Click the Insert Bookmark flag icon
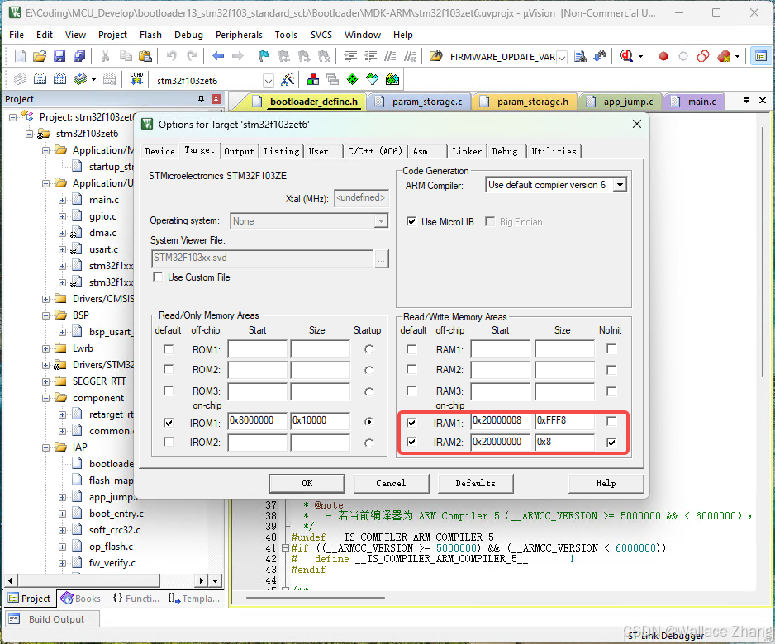Image resolution: width=775 pixels, height=644 pixels. coord(264,56)
